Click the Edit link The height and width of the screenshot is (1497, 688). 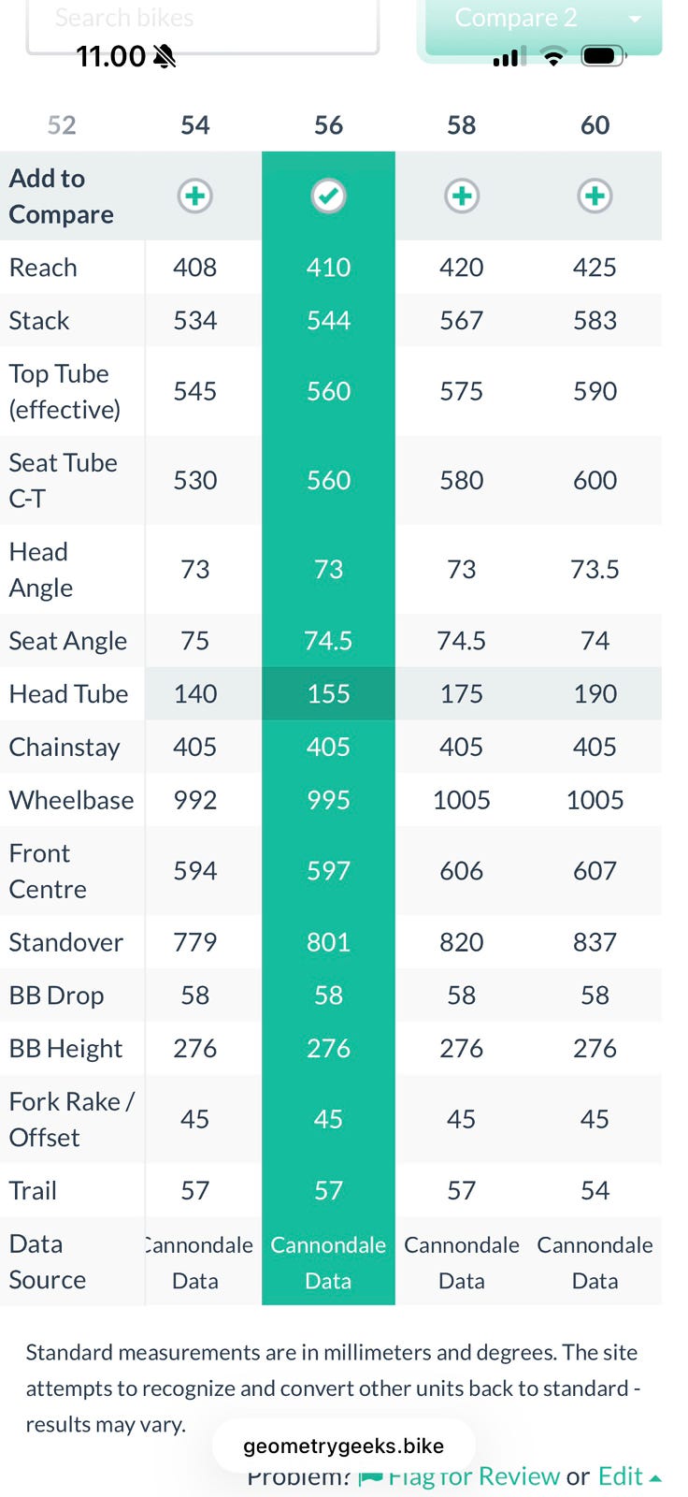pos(620,1476)
